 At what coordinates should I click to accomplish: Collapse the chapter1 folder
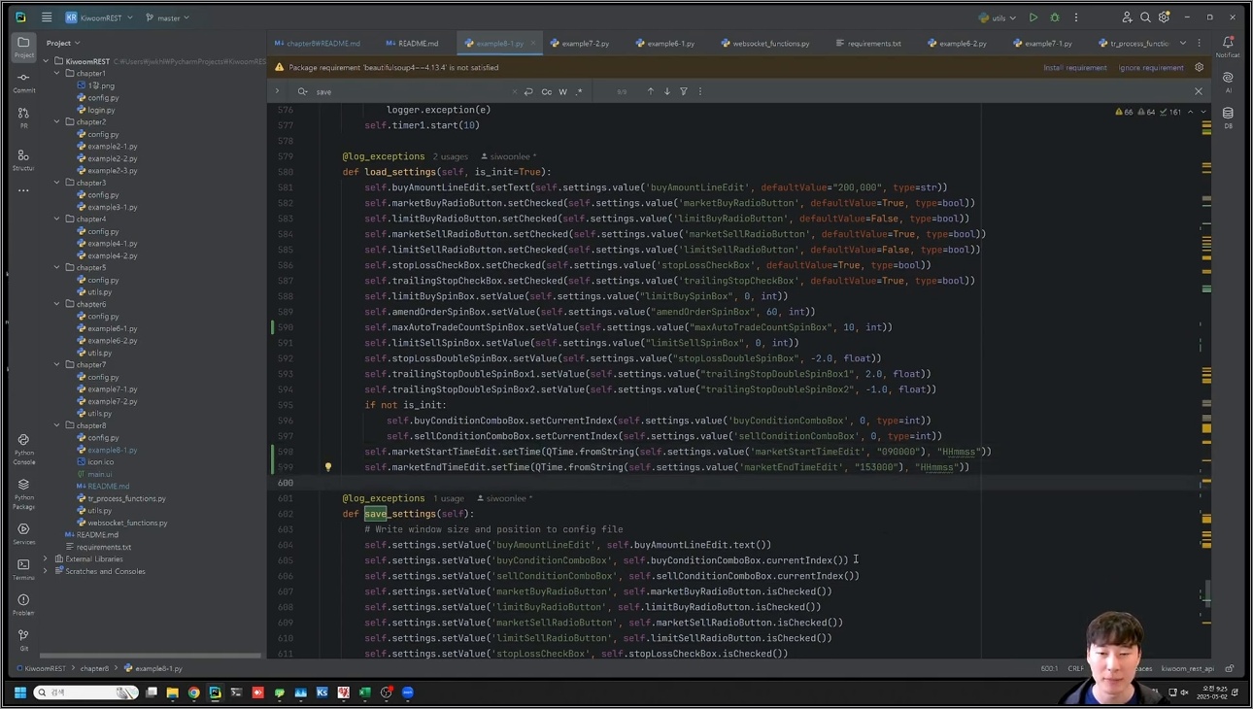pos(57,73)
